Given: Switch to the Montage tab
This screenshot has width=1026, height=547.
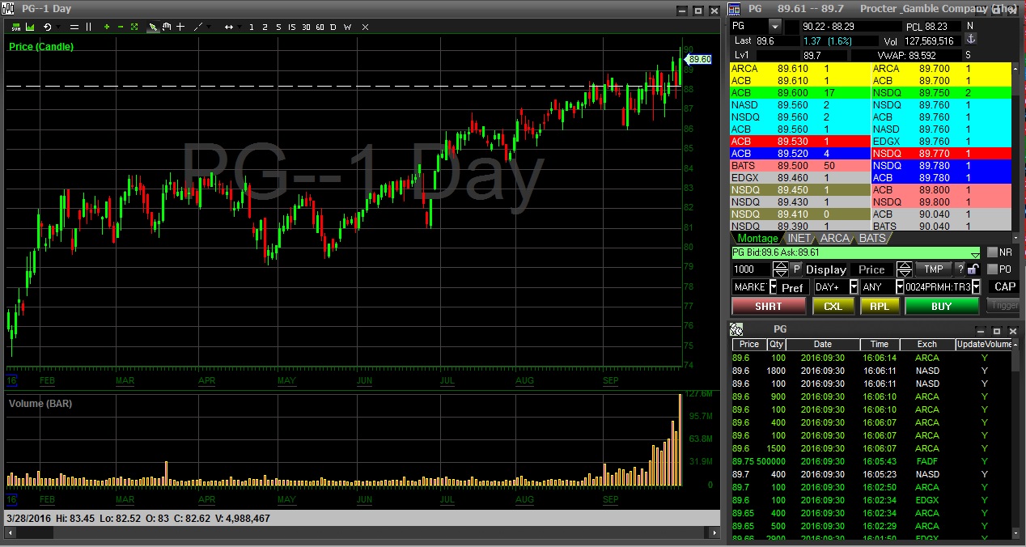Looking at the screenshot, I should 757,238.
